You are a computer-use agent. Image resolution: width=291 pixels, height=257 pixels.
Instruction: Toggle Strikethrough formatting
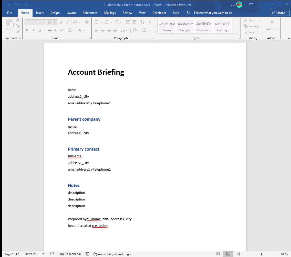[49, 30]
